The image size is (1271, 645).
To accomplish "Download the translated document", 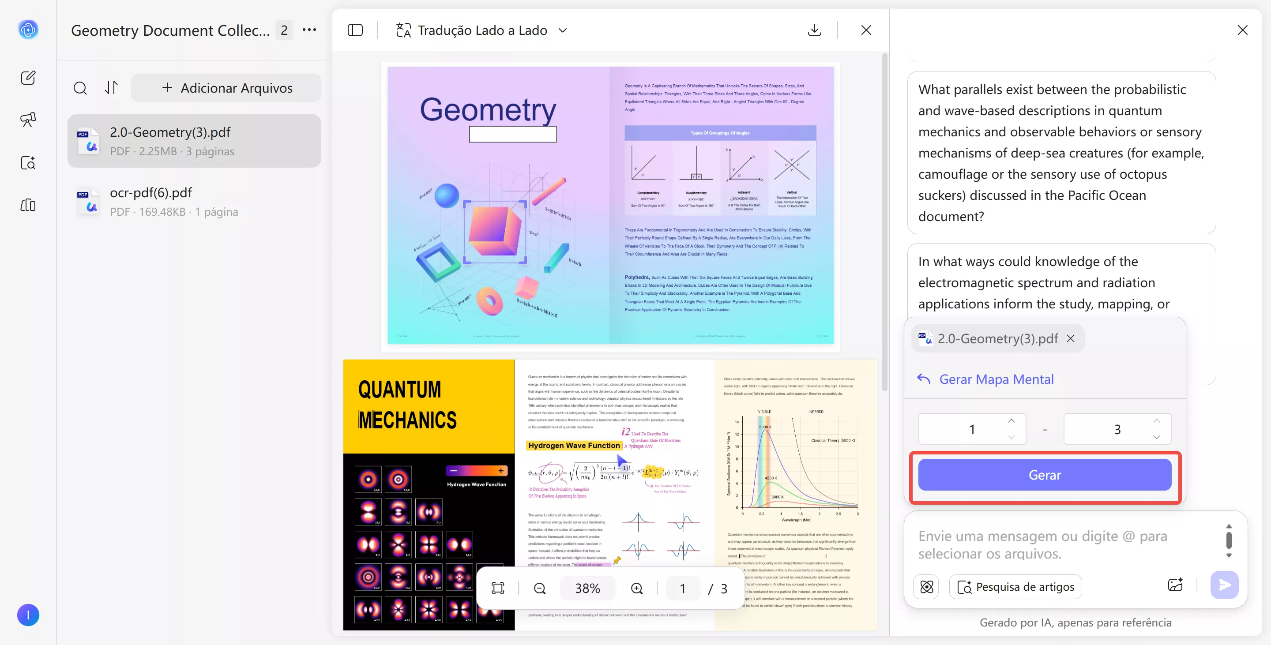I will (x=815, y=30).
